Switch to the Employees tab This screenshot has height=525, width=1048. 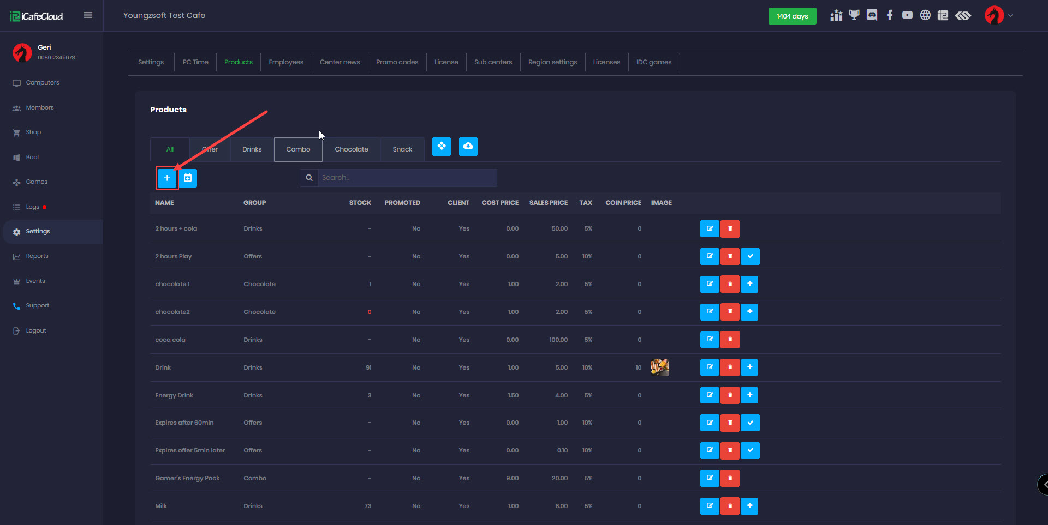(x=286, y=62)
